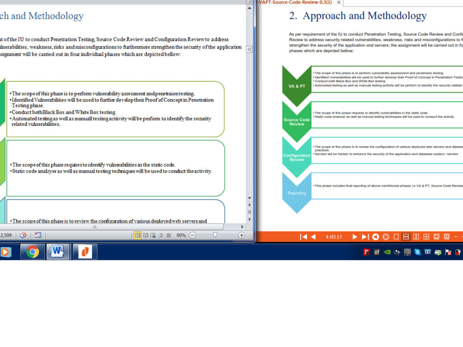Click the split window handle above Word scrollbar
Viewport: 463px width, 347px height.
point(250,2)
